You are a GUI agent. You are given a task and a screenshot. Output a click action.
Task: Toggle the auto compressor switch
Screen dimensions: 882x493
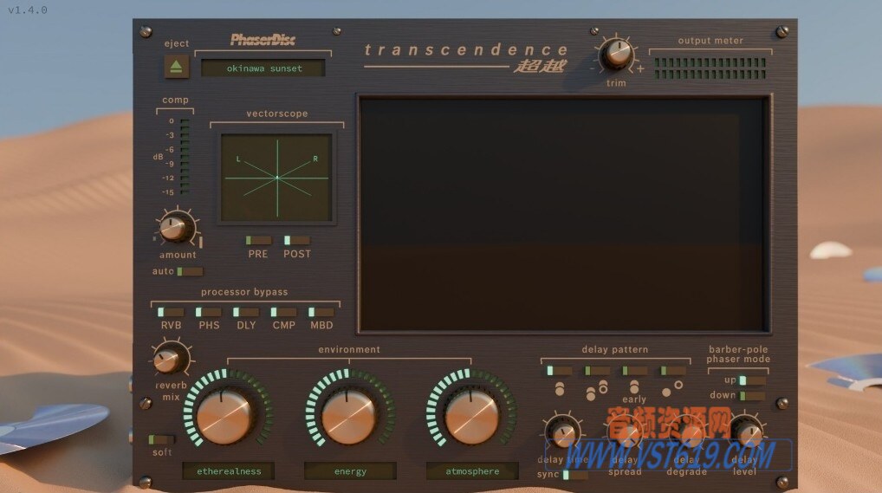coord(190,271)
